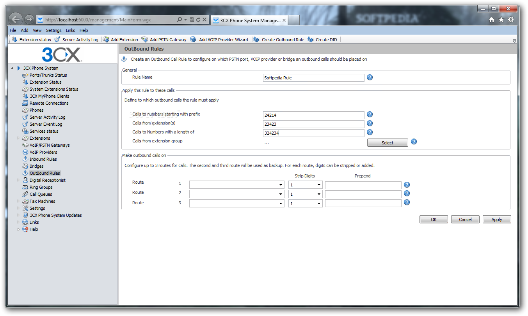The image size is (528, 316).
Task: Open browser Favorites star icon
Action: click(501, 20)
